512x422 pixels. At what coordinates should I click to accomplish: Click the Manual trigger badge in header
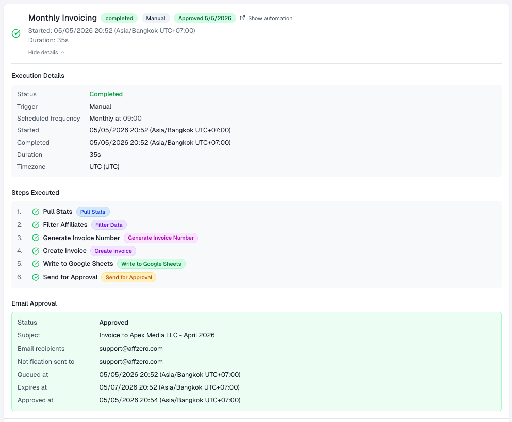[156, 18]
